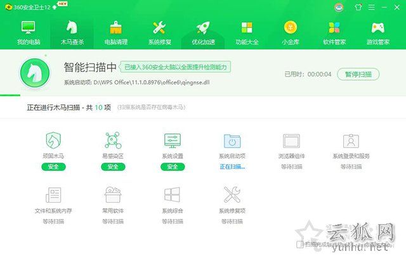Click 等待扫描 under 系统登录和服务
The height and width of the screenshot is (256, 406).
pos(351,166)
